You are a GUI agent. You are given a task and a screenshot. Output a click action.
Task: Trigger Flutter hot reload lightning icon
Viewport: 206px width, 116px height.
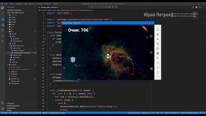point(106,7)
